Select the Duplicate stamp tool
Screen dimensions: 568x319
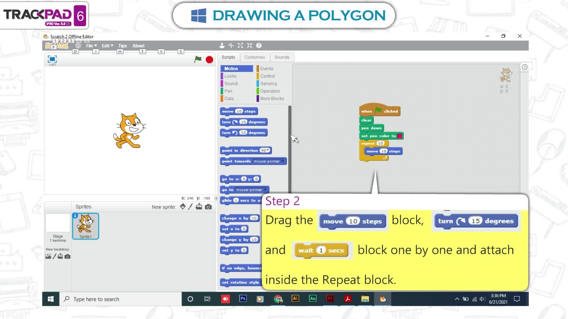(222, 46)
